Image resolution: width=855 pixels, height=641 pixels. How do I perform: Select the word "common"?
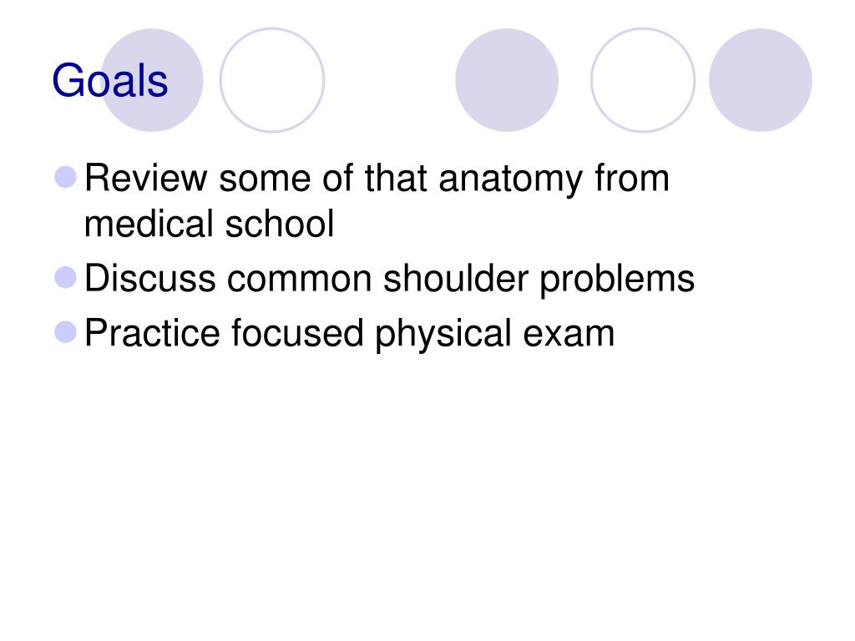tap(300, 280)
